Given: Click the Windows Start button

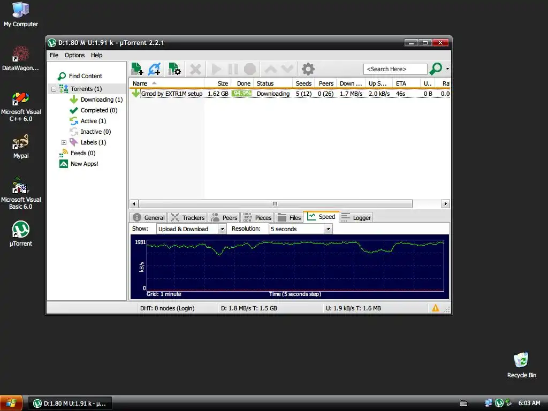Looking at the screenshot, I should click(12, 403).
